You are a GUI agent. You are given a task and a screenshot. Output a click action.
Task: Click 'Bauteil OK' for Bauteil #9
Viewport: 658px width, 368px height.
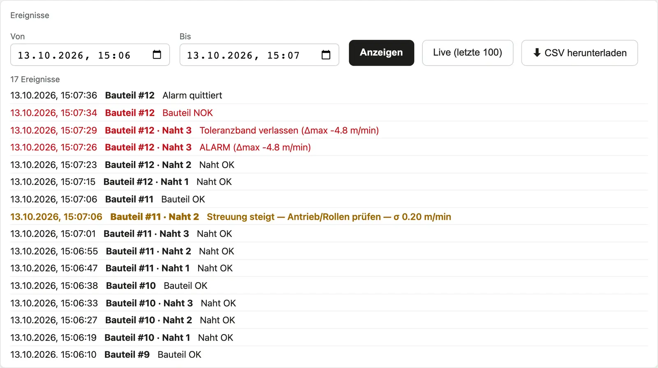click(x=179, y=355)
